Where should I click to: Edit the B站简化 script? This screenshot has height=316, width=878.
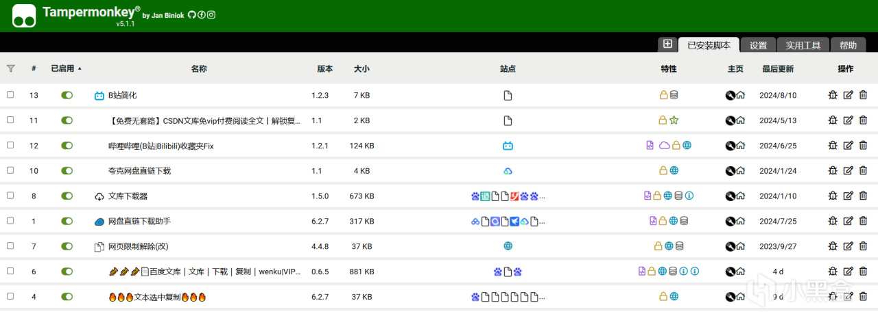coord(848,95)
